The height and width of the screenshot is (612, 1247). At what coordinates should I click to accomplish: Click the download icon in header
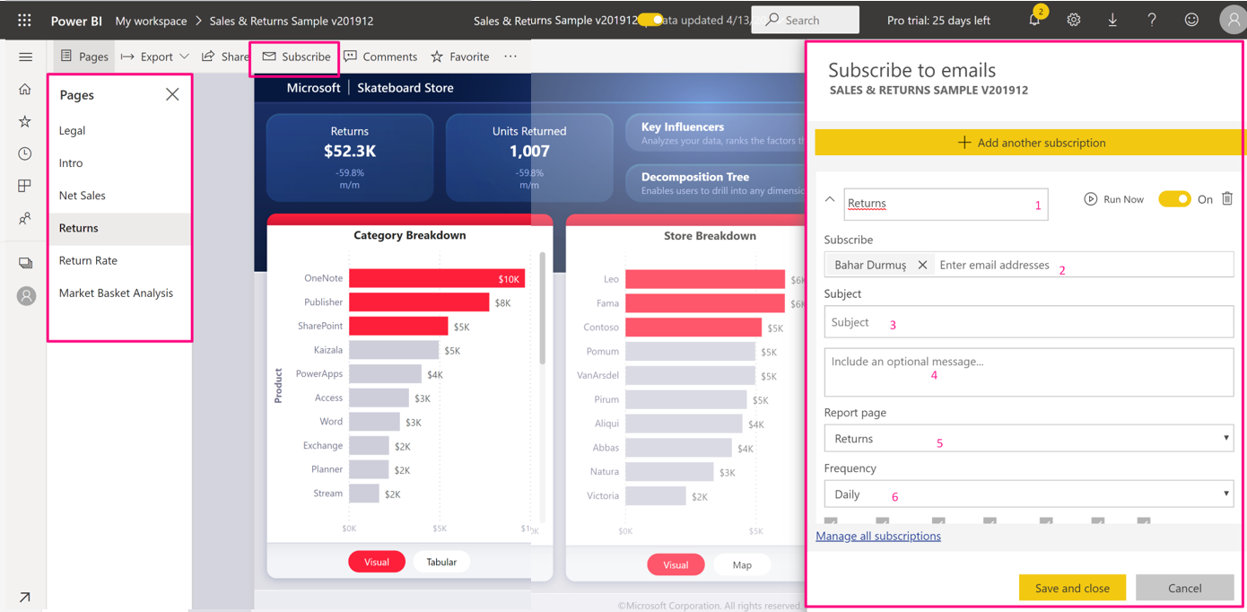pyautogui.click(x=1112, y=20)
